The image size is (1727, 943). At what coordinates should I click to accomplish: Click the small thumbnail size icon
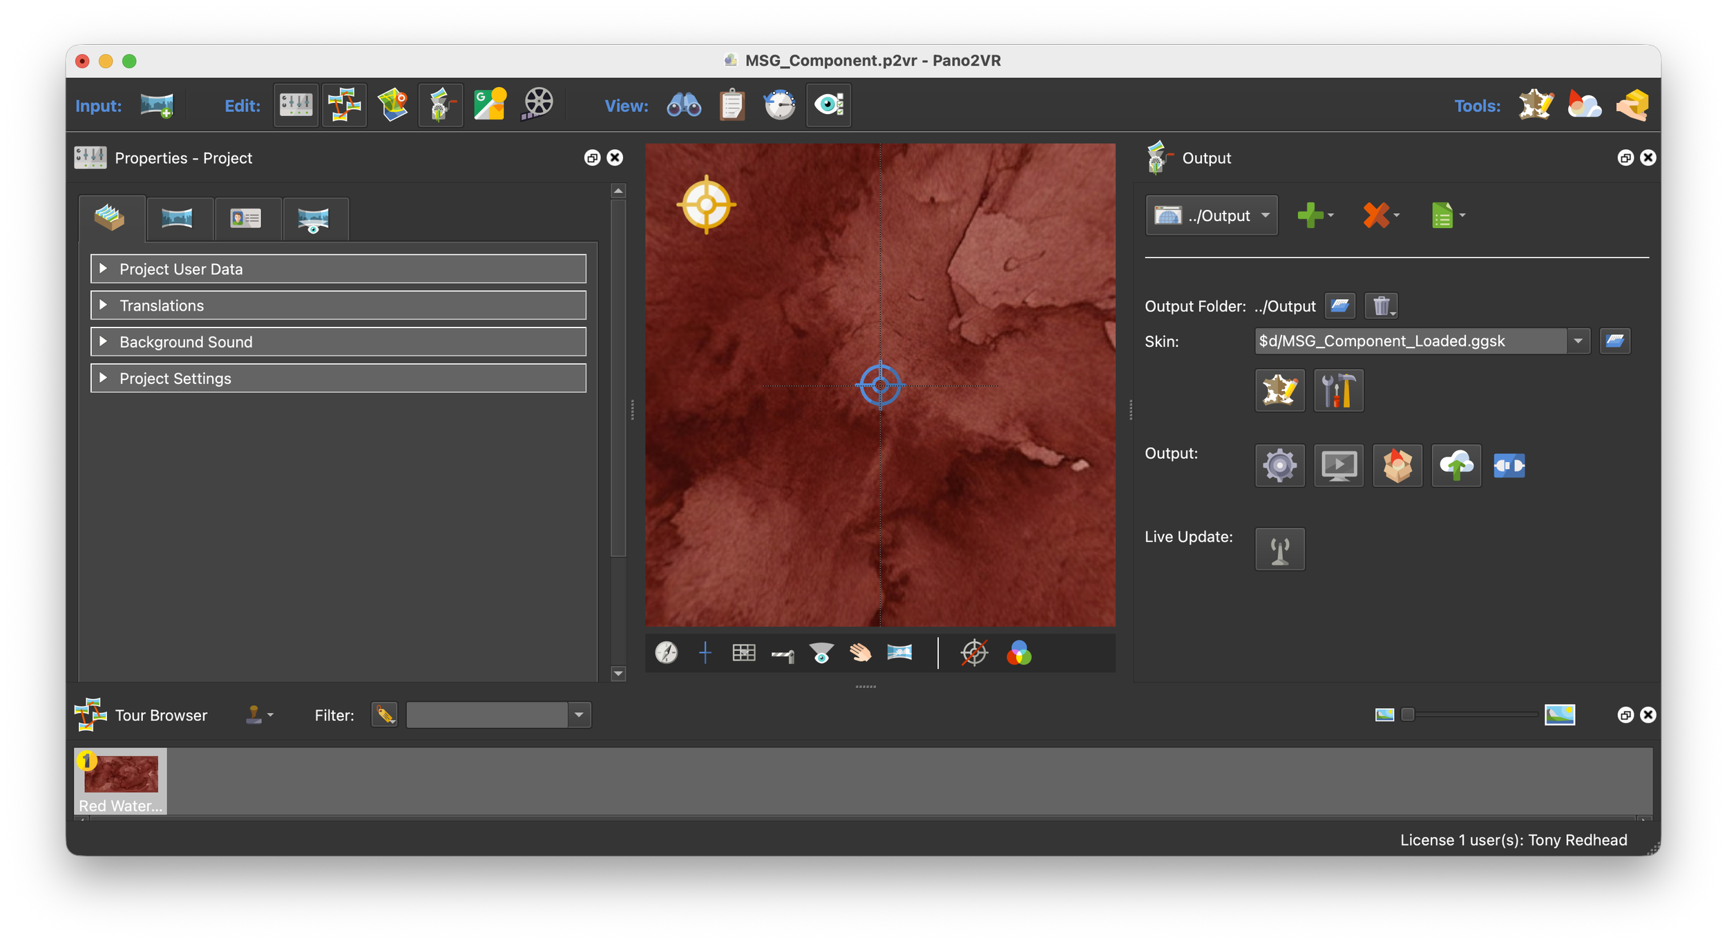[x=1384, y=715]
